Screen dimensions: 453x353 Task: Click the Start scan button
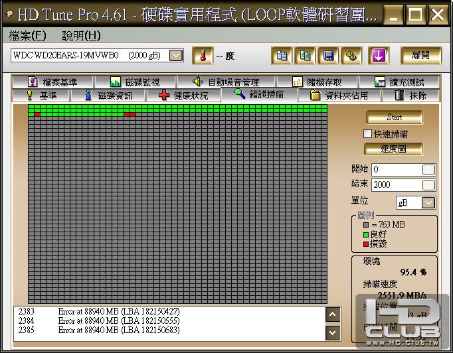point(395,117)
